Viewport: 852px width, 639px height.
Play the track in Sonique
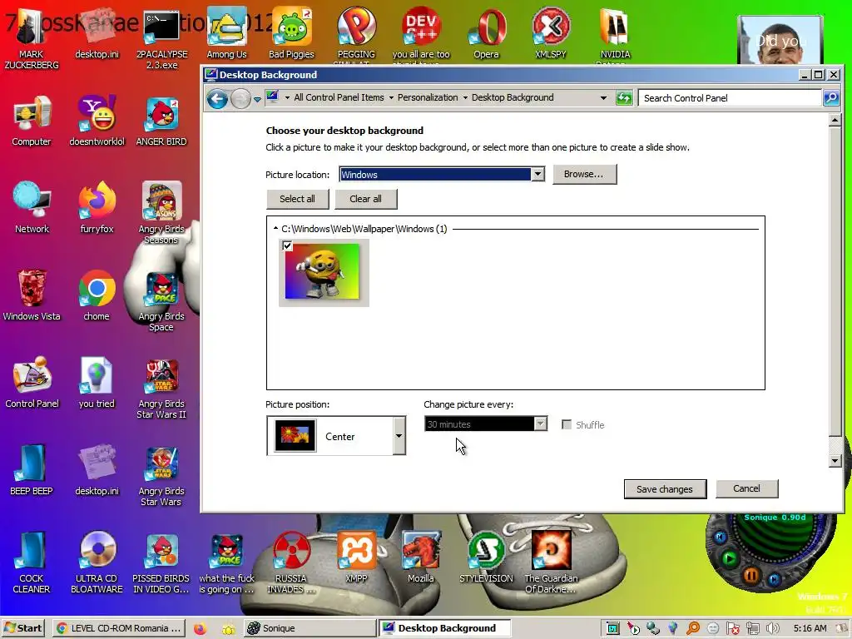[729, 558]
